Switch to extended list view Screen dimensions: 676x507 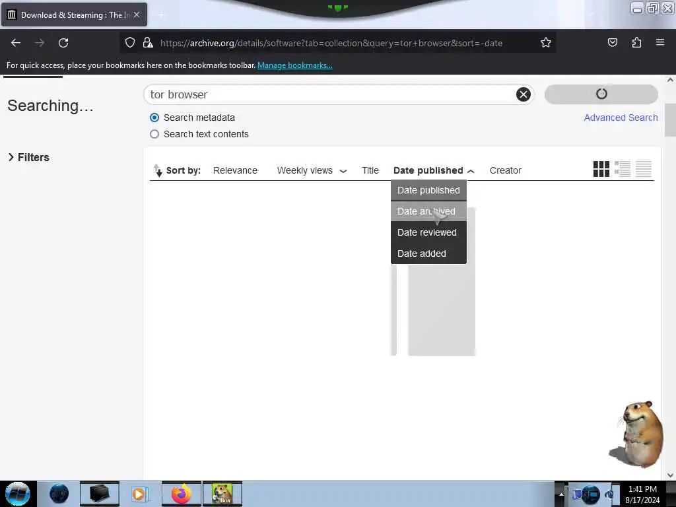tap(622, 169)
